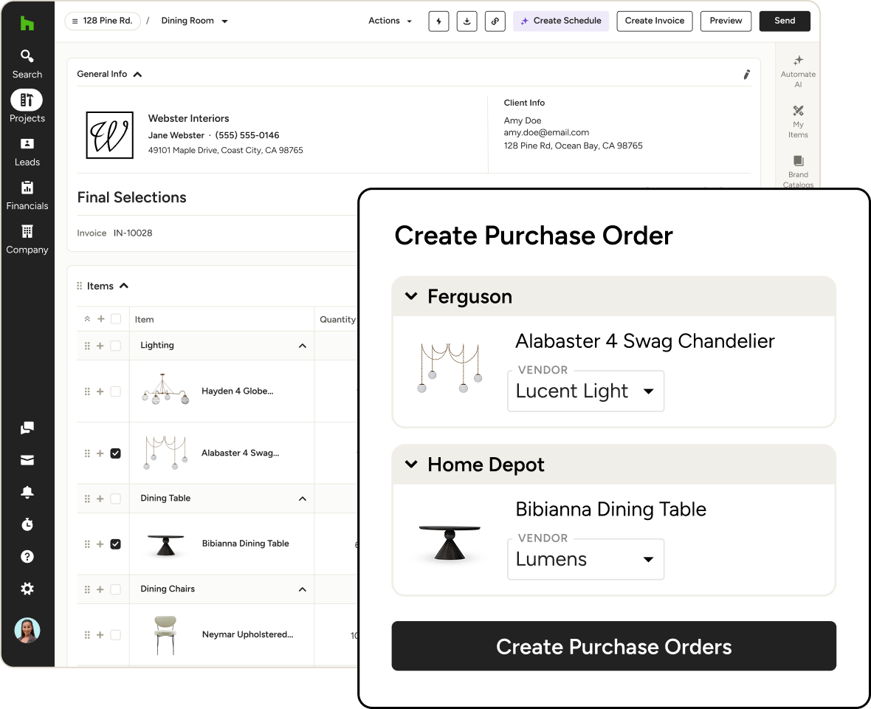Collapse the Items section

(x=124, y=286)
